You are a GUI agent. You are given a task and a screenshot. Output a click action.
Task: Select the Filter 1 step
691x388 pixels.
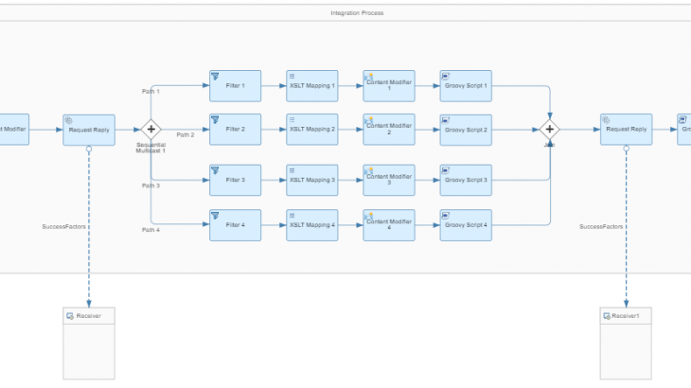[236, 86]
